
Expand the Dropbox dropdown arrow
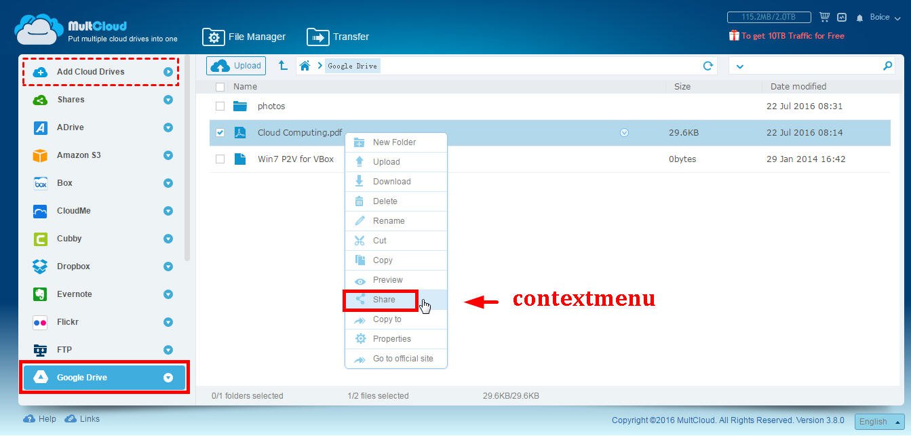click(x=168, y=266)
